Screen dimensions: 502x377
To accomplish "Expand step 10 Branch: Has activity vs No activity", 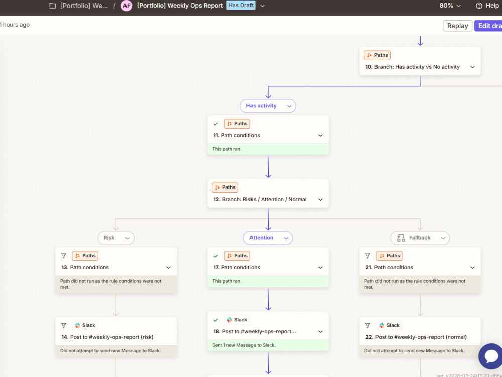I will pyautogui.click(x=472, y=67).
